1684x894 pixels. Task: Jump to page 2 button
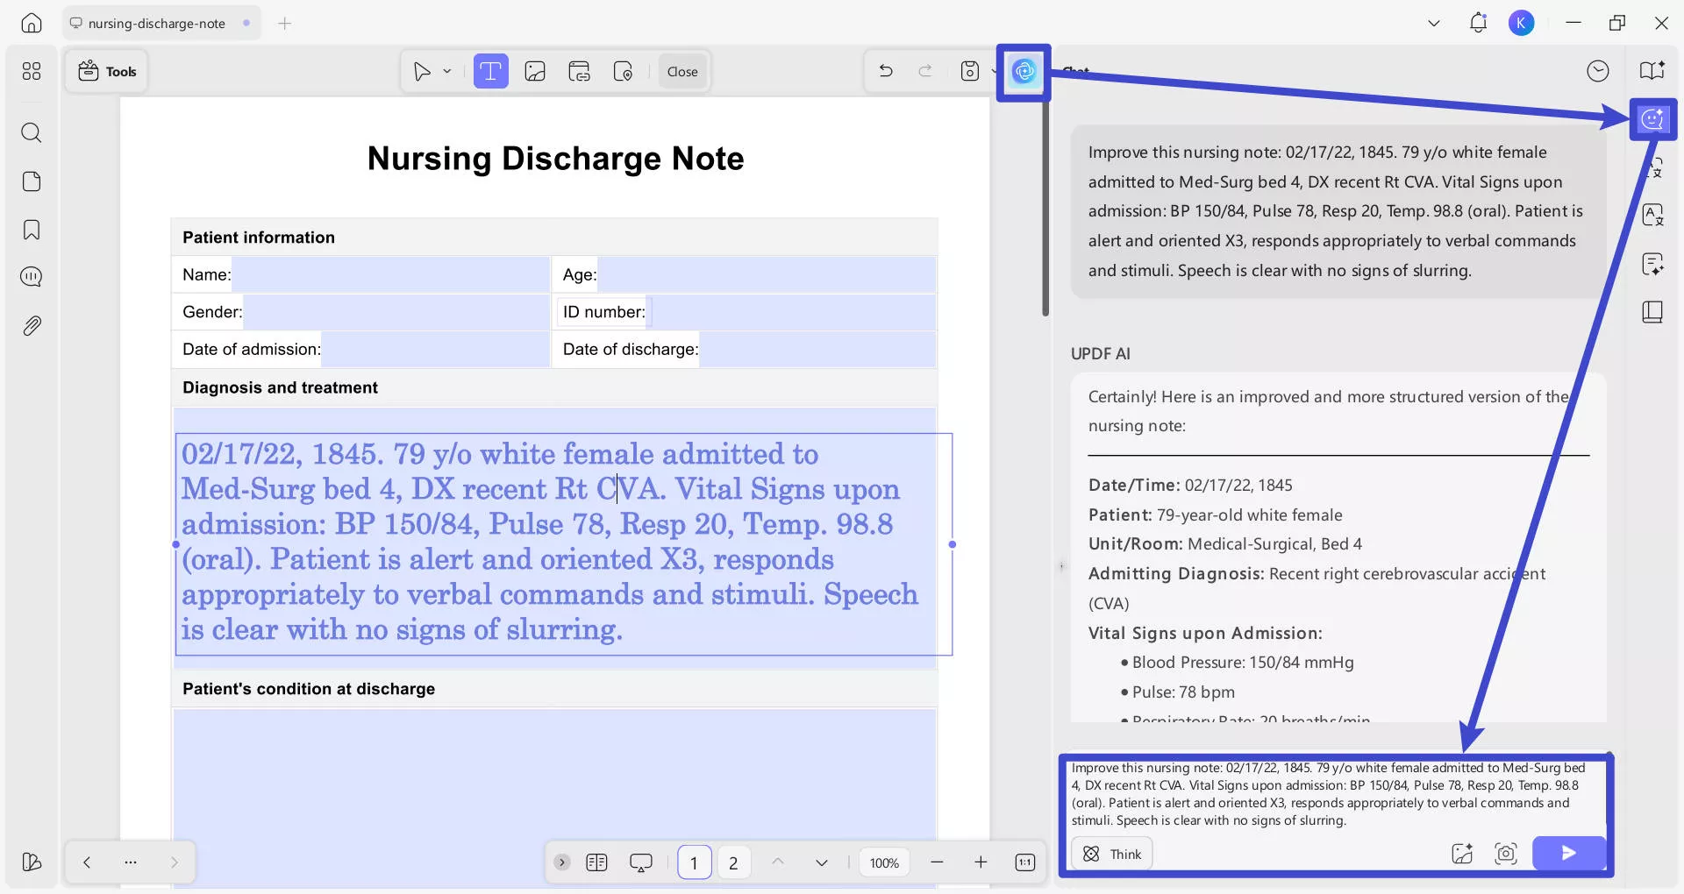(x=733, y=863)
